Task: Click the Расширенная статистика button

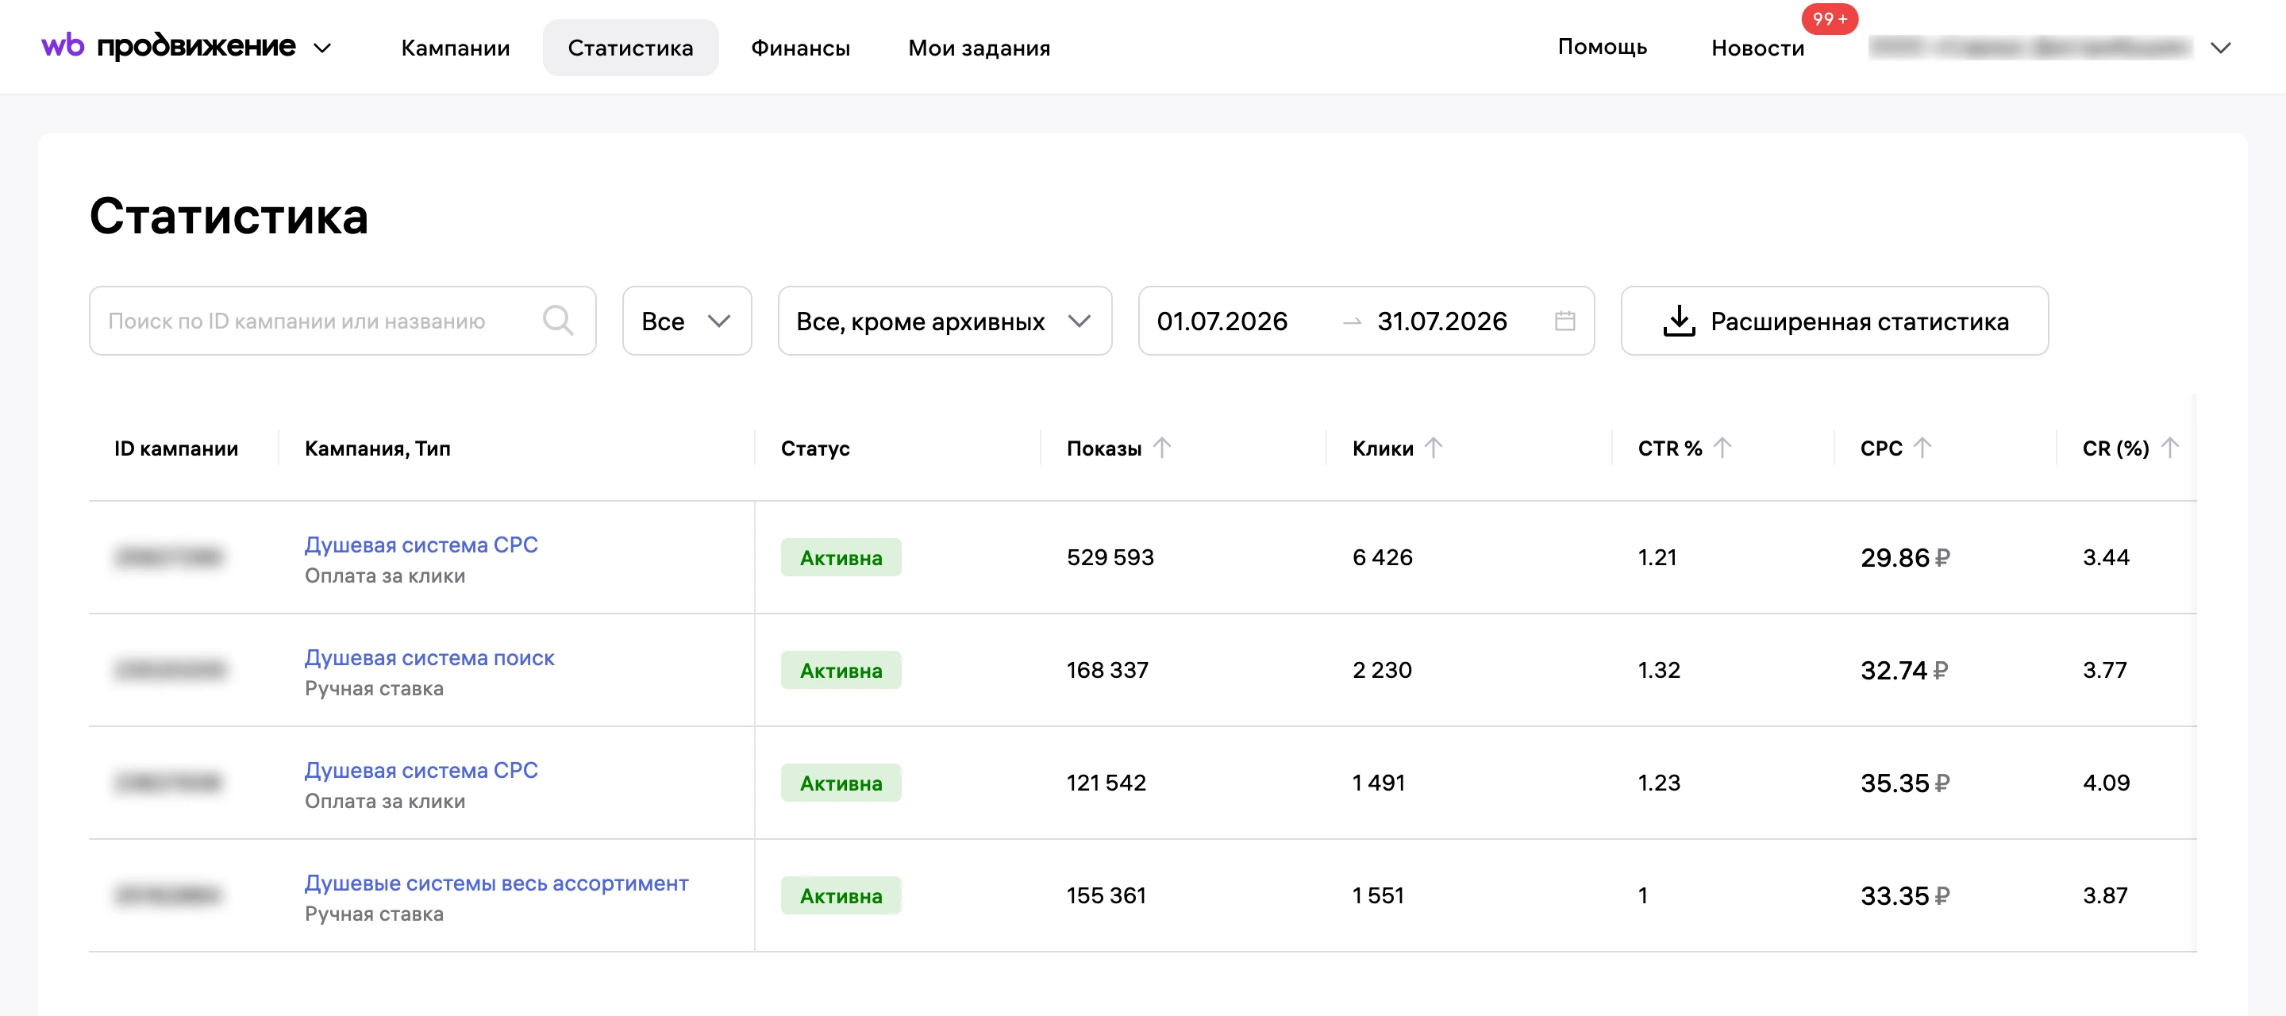Action: click(x=1834, y=321)
